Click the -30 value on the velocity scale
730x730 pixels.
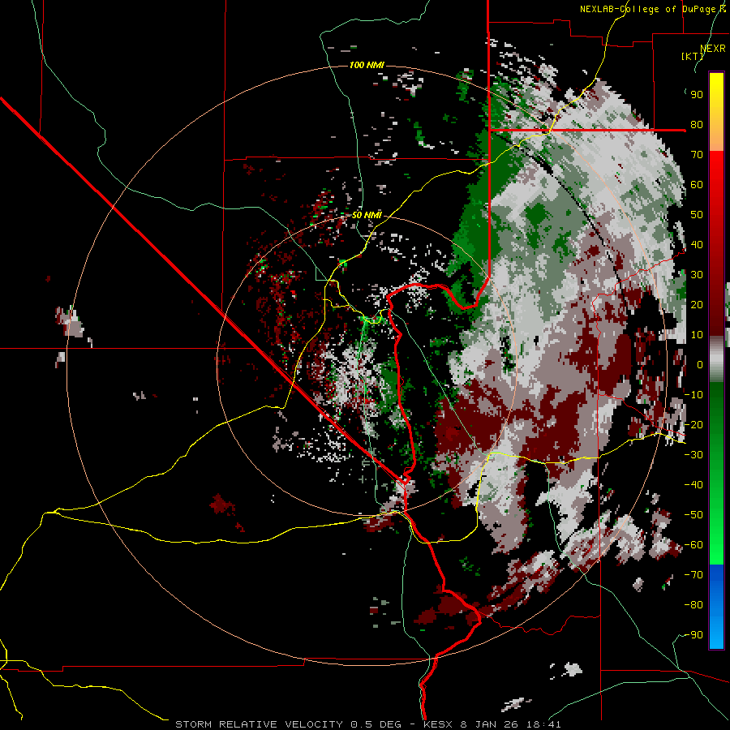point(693,455)
